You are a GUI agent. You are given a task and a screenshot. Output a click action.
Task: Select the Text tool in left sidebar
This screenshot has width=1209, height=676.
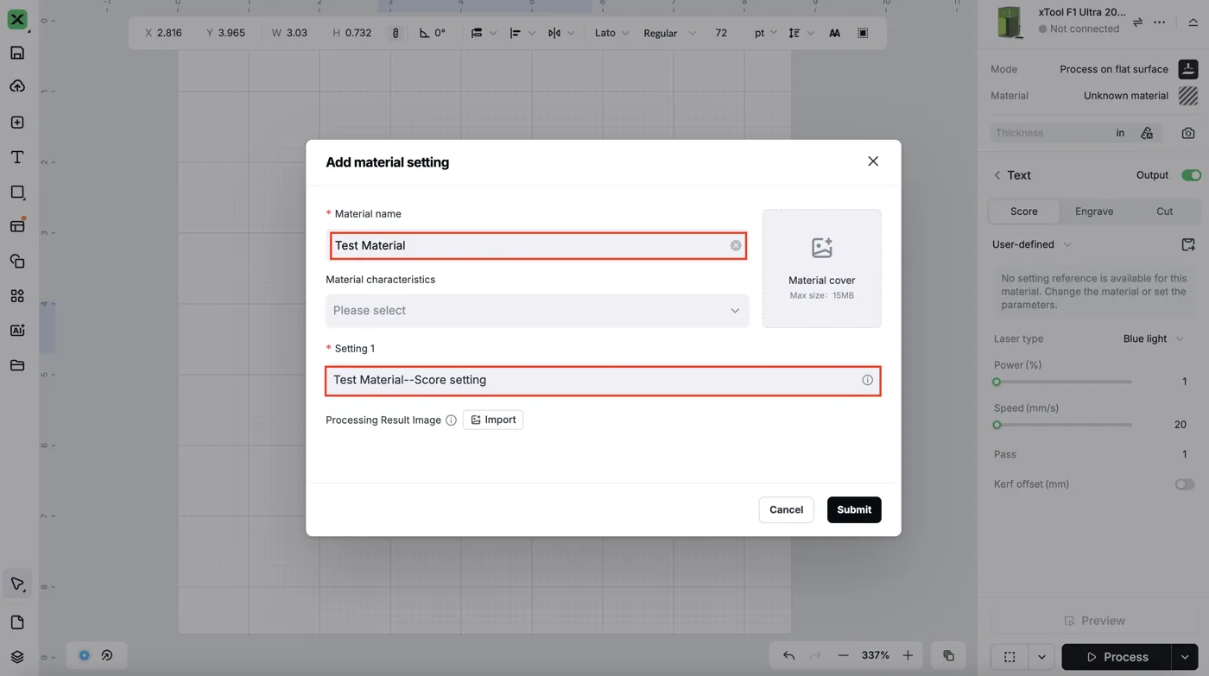pyautogui.click(x=17, y=157)
